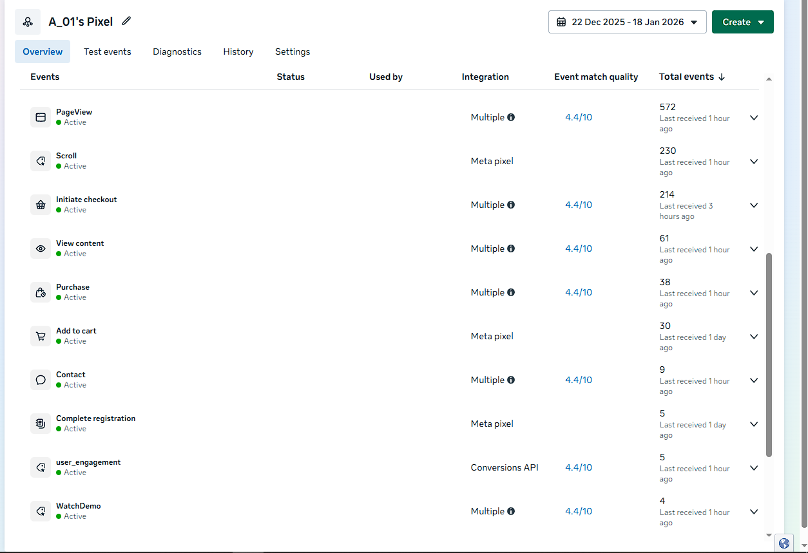Open the Diagnostics tab
Screen dimensions: 808x553
[177, 52]
